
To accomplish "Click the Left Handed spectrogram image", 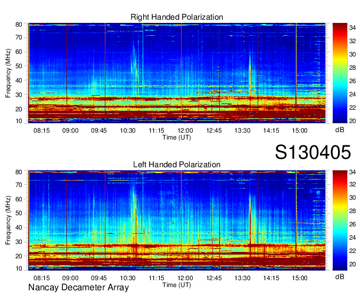I will click(177, 220).
